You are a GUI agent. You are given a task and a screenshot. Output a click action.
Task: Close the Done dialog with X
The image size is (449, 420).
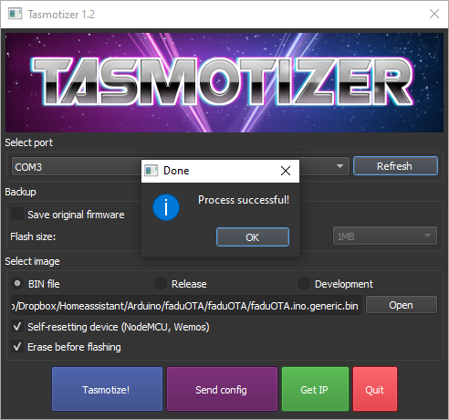pos(286,171)
